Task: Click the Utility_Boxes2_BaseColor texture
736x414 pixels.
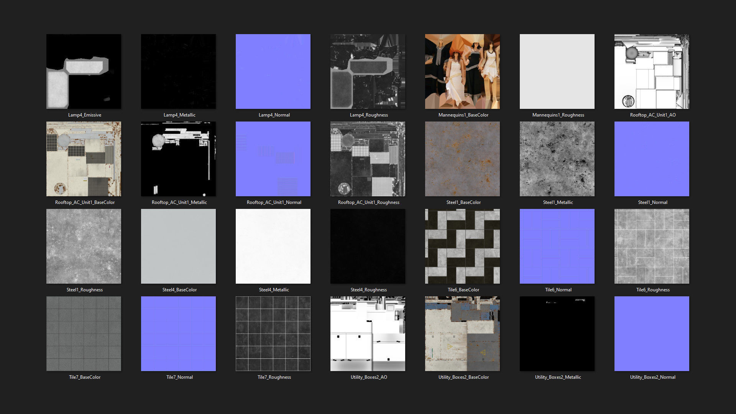Action: 462,333
